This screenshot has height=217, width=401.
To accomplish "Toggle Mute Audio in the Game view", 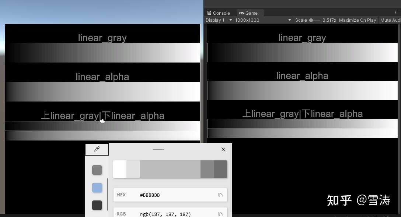I will pyautogui.click(x=390, y=20).
